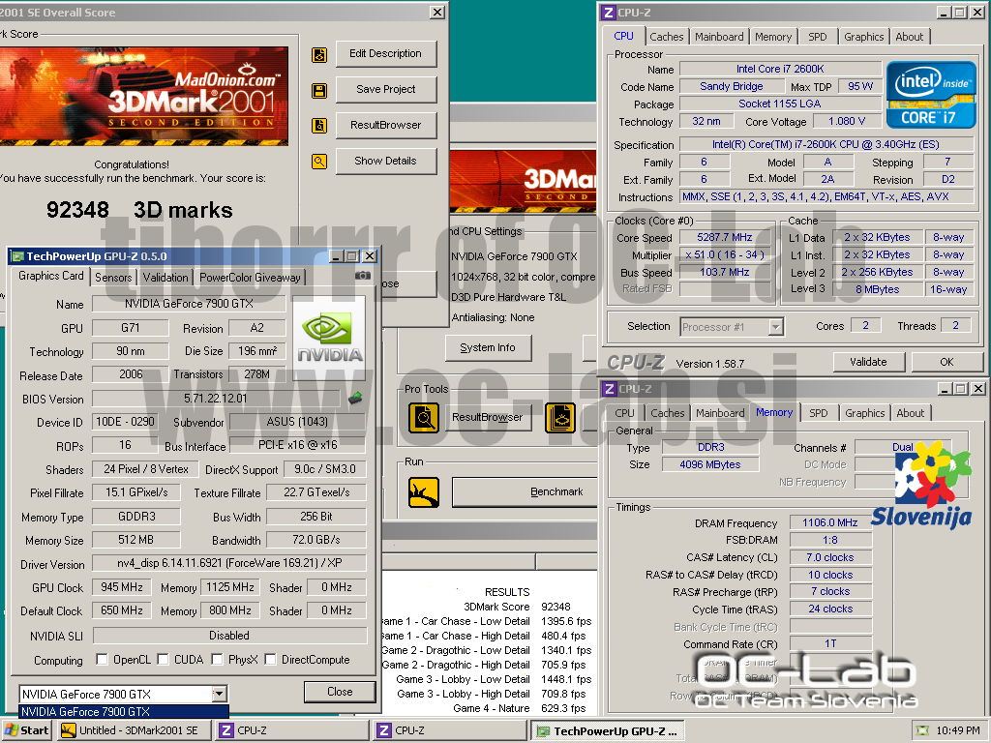Screen dimensions: 991x743
Task: Open the Graphics tab in lower CPU-Z window
Action: click(864, 413)
